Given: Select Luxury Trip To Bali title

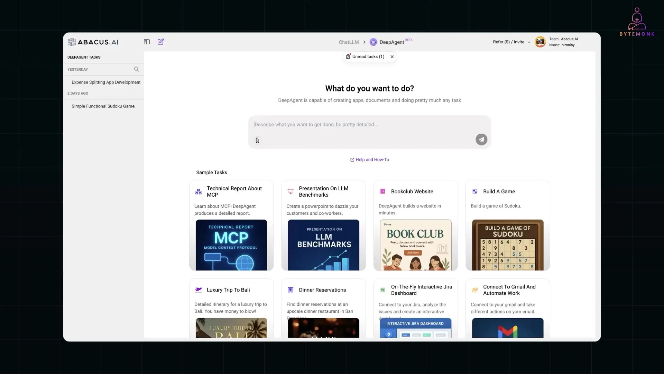Looking at the screenshot, I should click(x=228, y=290).
